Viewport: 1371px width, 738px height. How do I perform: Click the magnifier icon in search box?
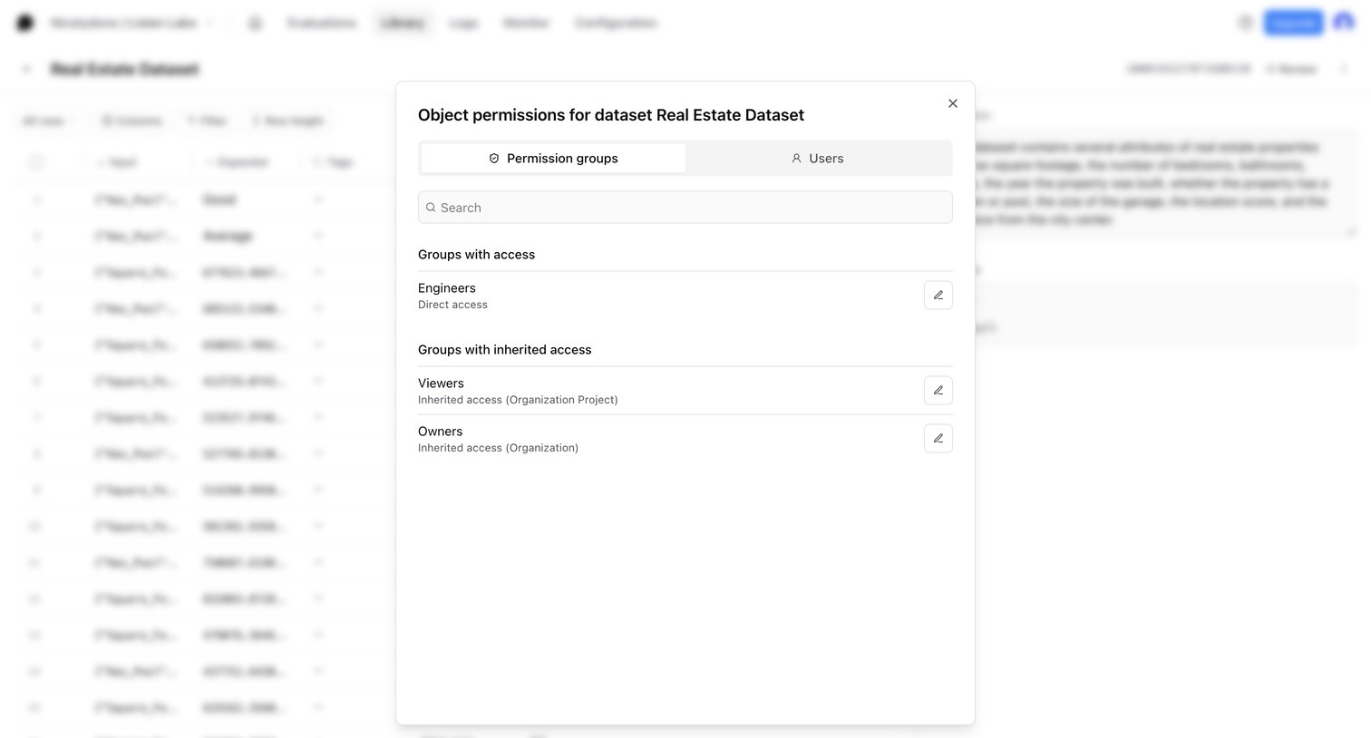[431, 208]
